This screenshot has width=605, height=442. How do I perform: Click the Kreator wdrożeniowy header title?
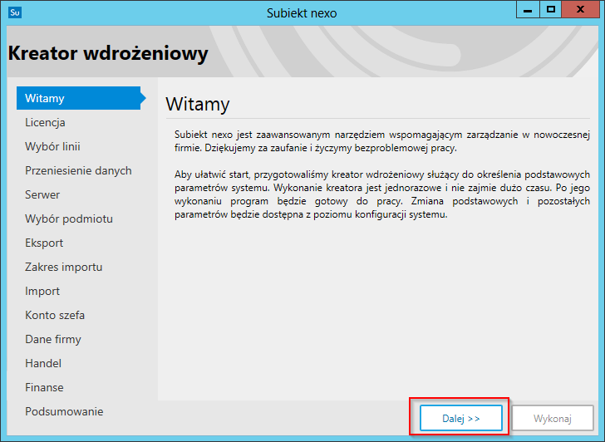(108, 53)
